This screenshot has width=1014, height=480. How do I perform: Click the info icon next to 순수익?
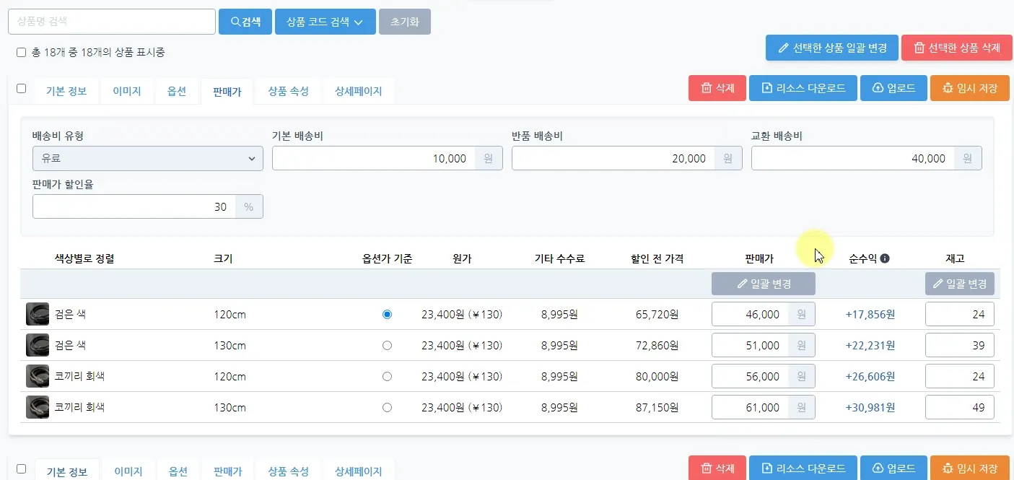click(x=885, y=258)
